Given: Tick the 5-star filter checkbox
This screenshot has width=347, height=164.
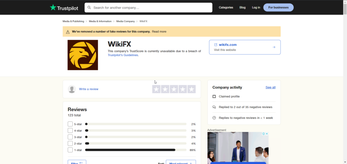Looking at the screenshot, I should pyautogui.click(x=70, y=124).
